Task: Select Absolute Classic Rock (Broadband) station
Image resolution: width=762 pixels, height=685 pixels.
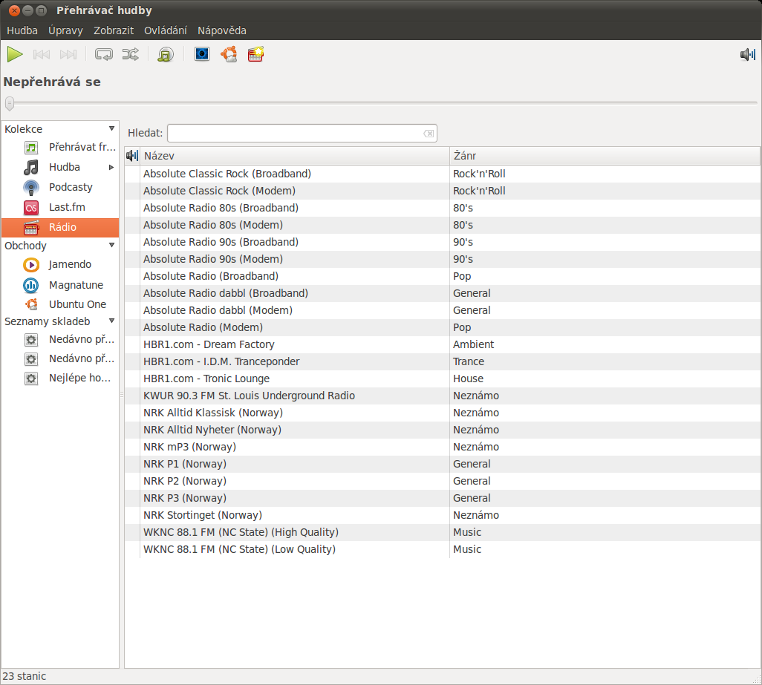Action: pos(442,174)
